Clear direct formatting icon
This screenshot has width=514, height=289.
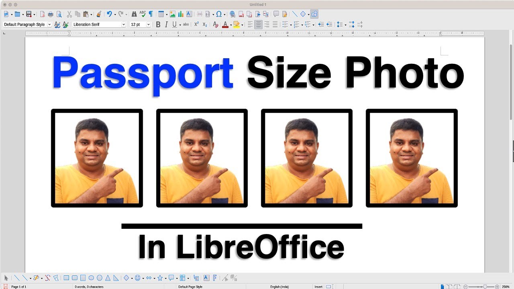[215, 24]
